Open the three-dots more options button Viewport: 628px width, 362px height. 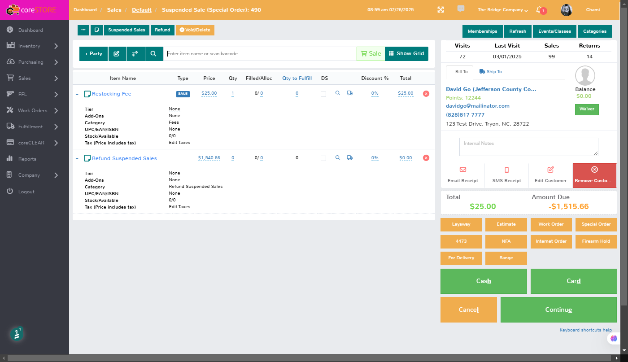(x=83, y=30)
